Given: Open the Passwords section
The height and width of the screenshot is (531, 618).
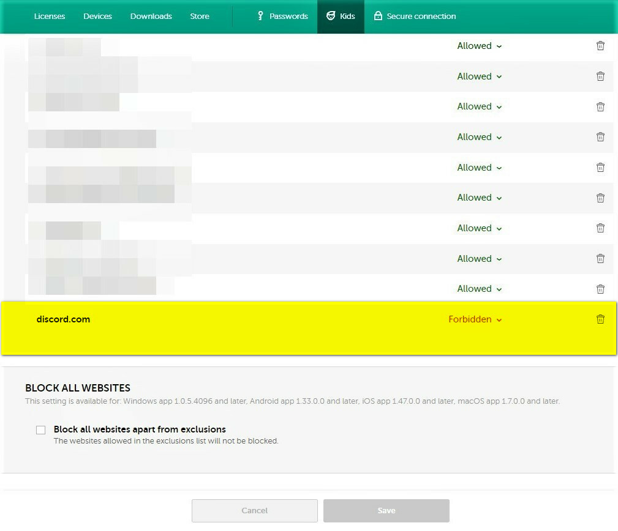Looking at the screenshot, I should pos(282,16).
